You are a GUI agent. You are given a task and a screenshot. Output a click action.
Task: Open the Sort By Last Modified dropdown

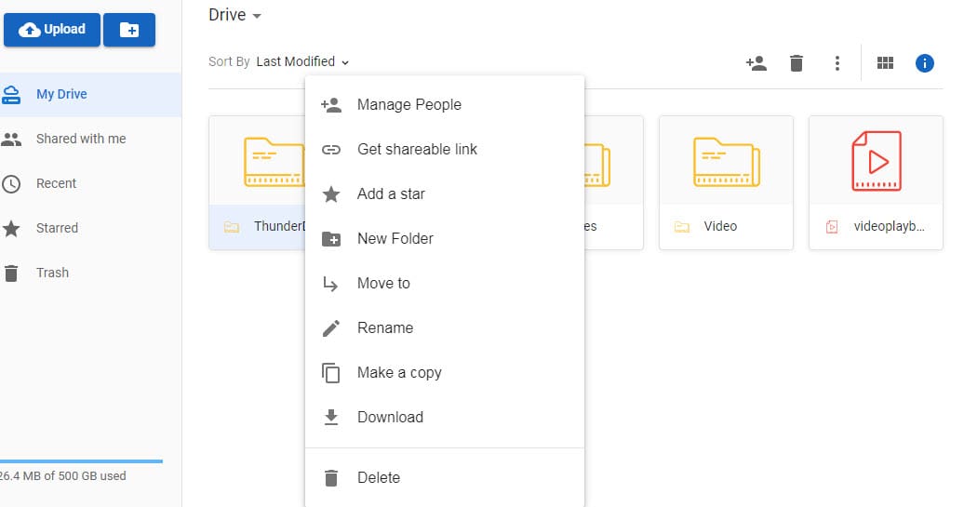pyautogui.click(x=302, y=62)
